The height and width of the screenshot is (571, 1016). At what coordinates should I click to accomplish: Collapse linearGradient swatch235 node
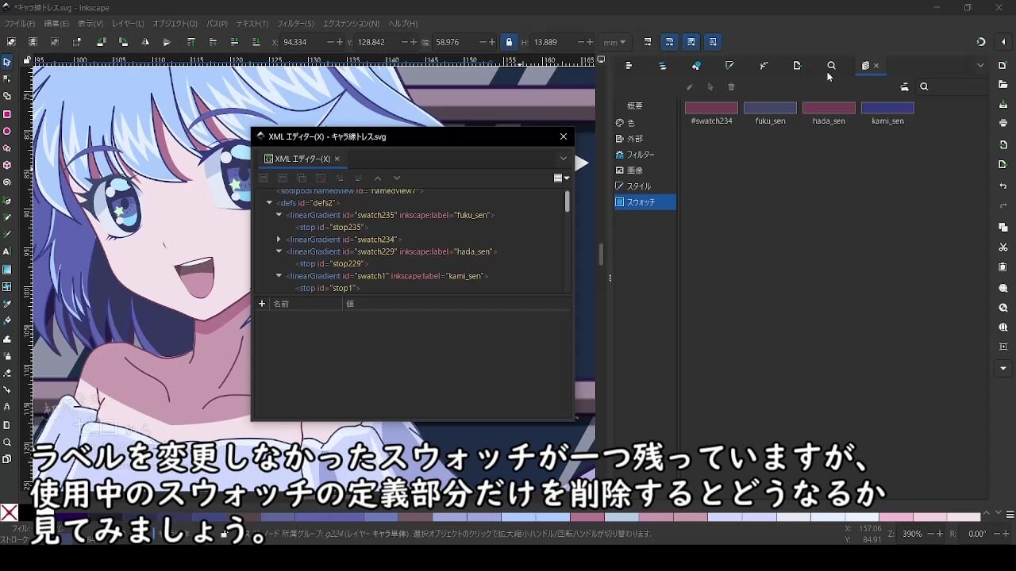(279, 215)
